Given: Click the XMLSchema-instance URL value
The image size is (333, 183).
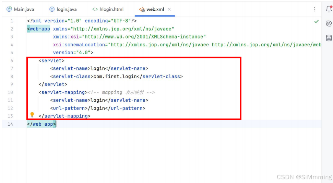Looking at the screenshot, I should pos(144,36).
